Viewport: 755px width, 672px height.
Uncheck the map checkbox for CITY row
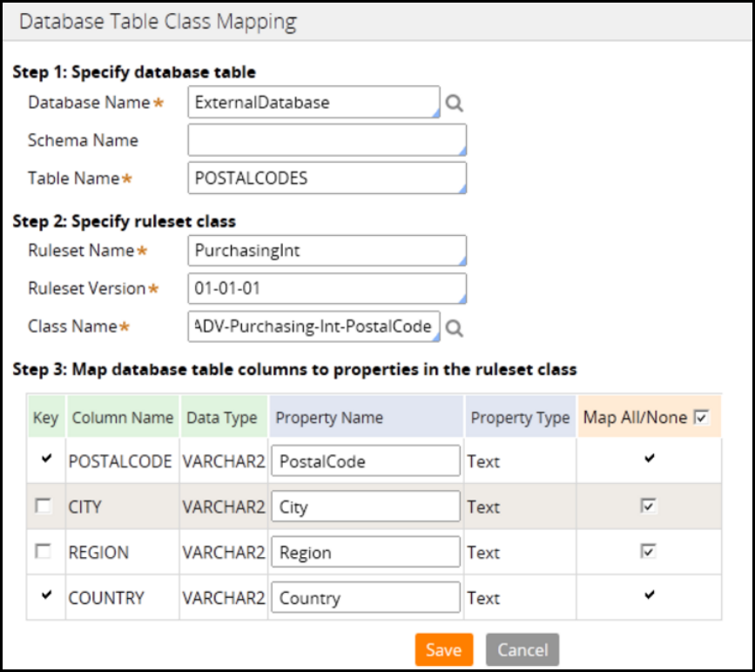tap(648, 506)
